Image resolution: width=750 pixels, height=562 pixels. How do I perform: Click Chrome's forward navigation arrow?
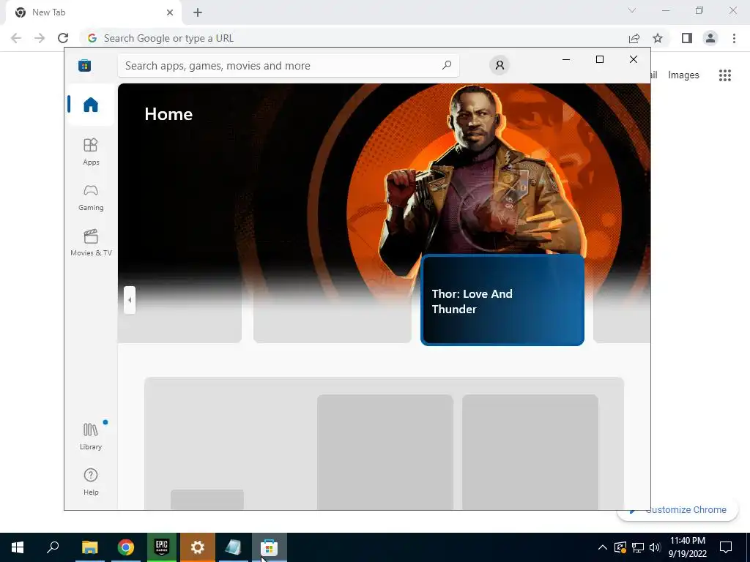point(40,38)
